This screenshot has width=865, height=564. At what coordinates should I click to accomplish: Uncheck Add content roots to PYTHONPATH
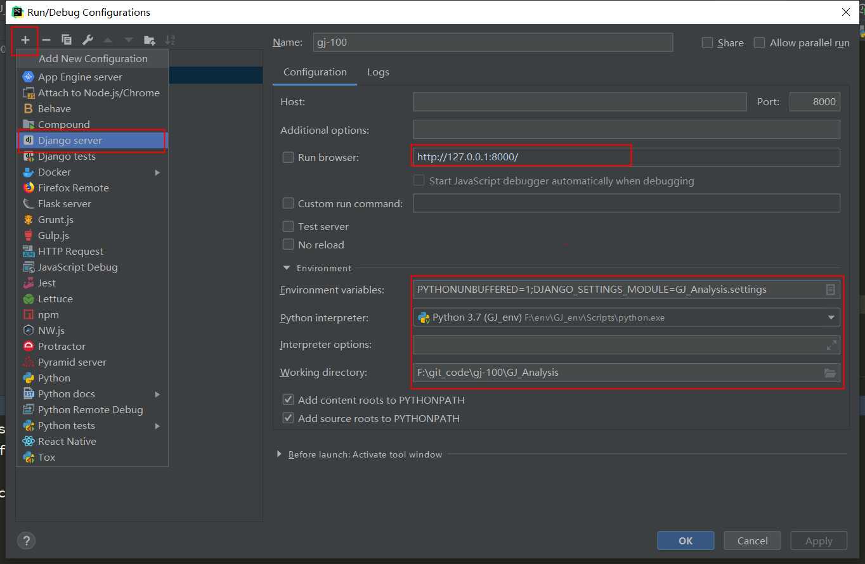point(288,400)
